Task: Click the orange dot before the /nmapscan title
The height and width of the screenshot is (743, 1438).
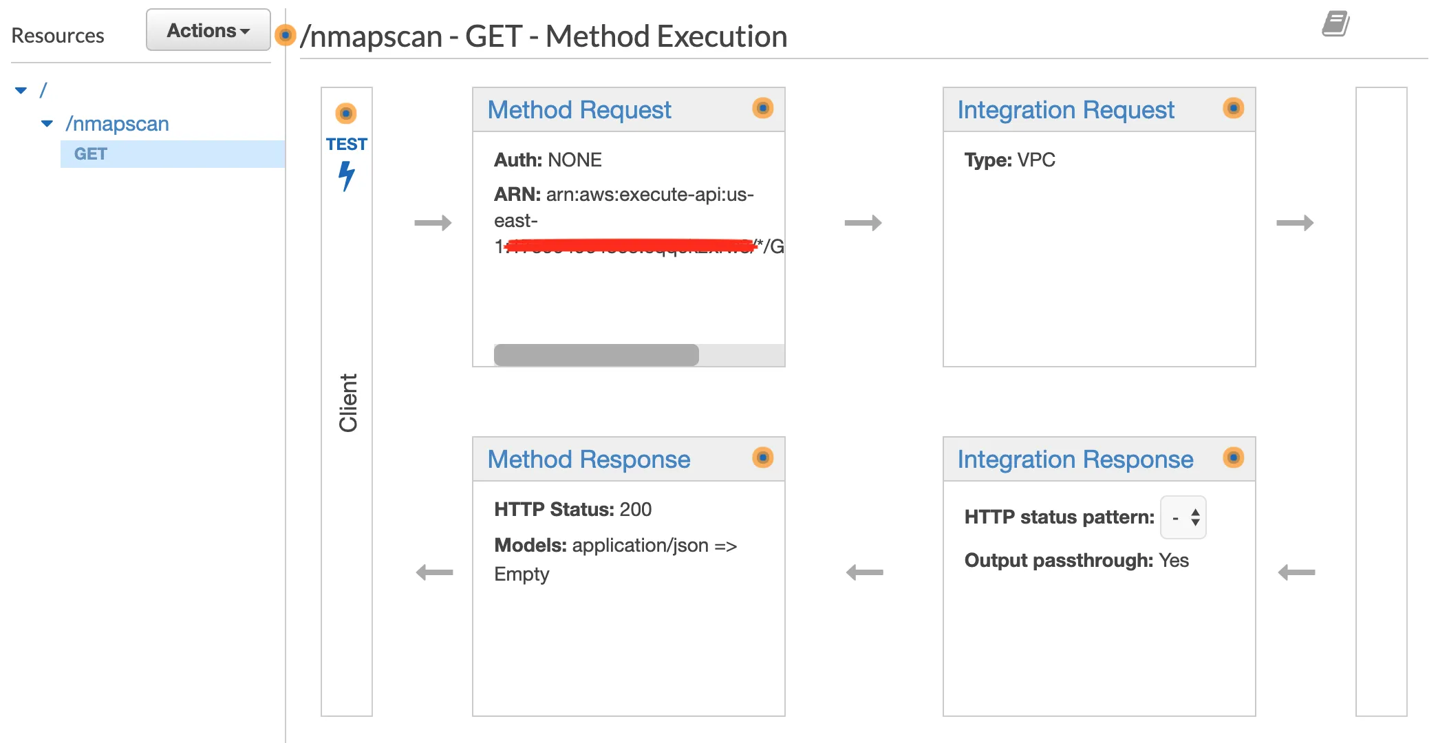Action: (285, 34)
